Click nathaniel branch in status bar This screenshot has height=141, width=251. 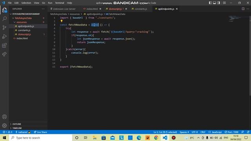(23, 132)
